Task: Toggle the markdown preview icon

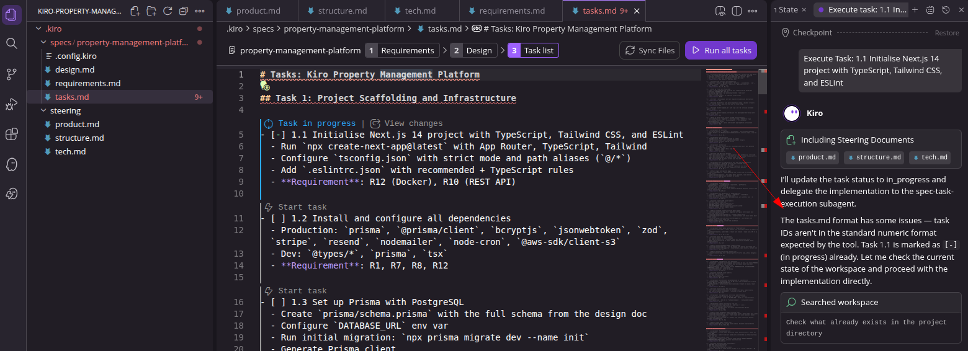Action: pyautogui.click(x=720, y=11)
